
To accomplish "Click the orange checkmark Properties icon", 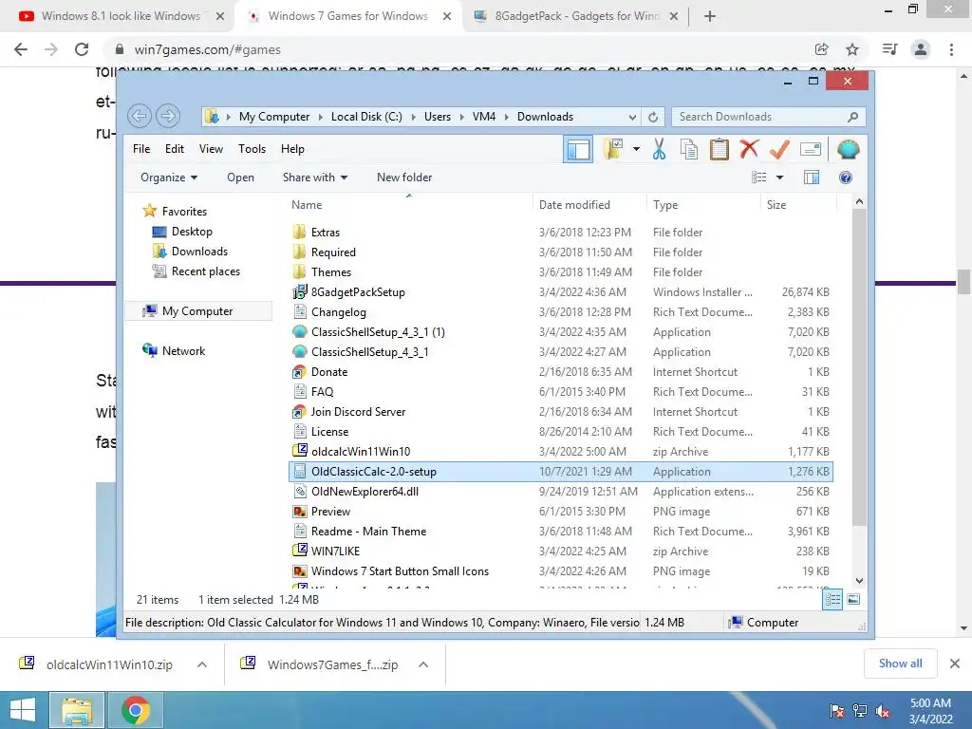I will click(780, 149).
